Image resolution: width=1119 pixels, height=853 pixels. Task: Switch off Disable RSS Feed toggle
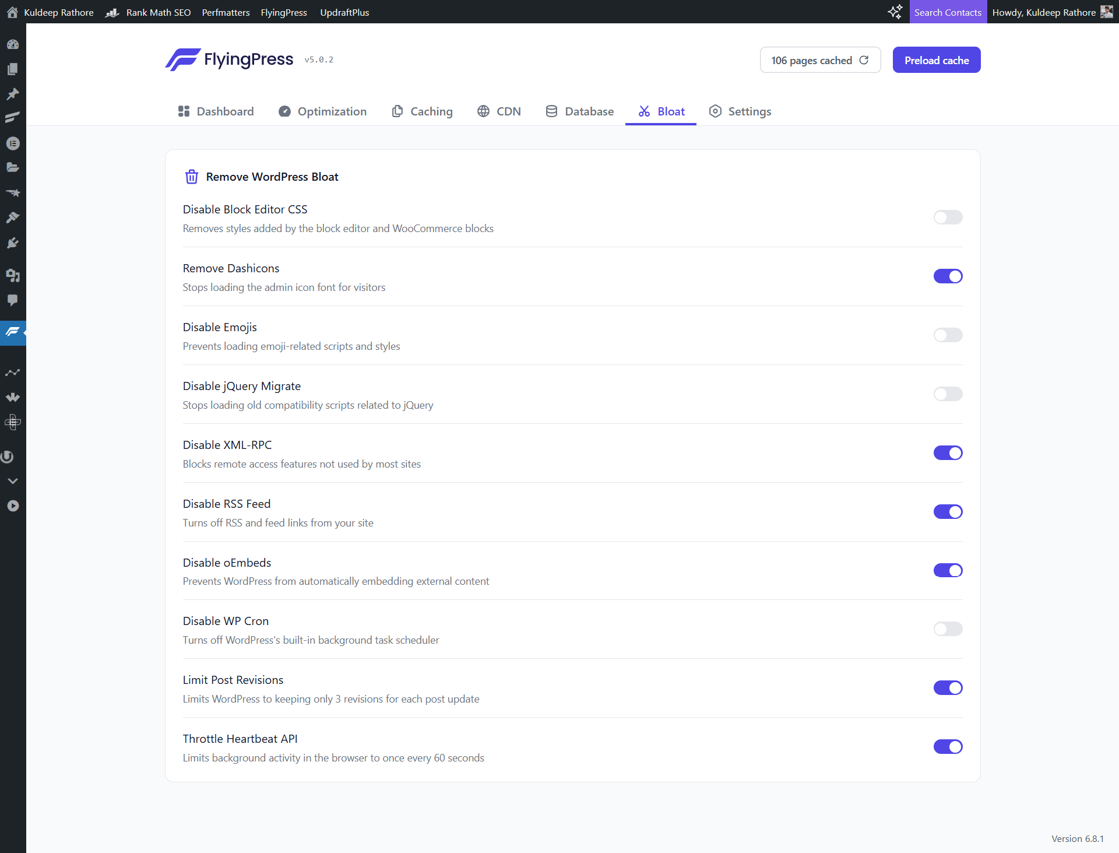coord(948,511)
